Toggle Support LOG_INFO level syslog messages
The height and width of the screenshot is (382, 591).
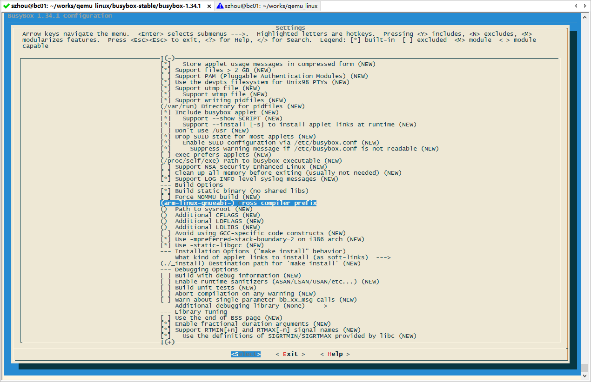[249, 179]
